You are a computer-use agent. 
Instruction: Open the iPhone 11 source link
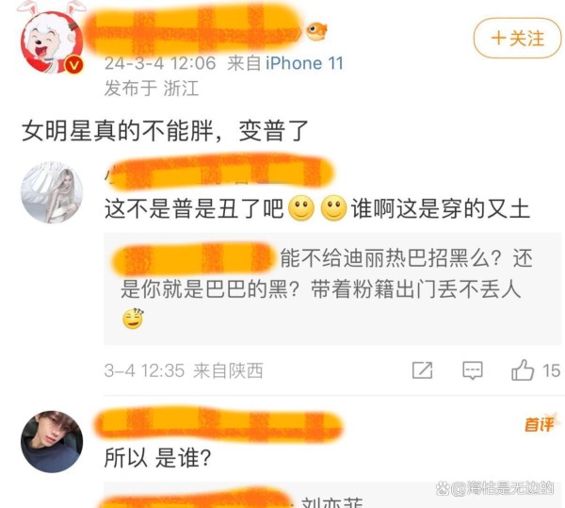(304, 63)
